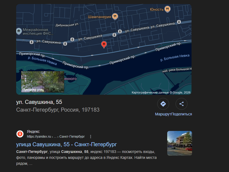229x172 pixels.
Task: Click the Межрайонная инспекция ФНС building icon
Action: 19,31
